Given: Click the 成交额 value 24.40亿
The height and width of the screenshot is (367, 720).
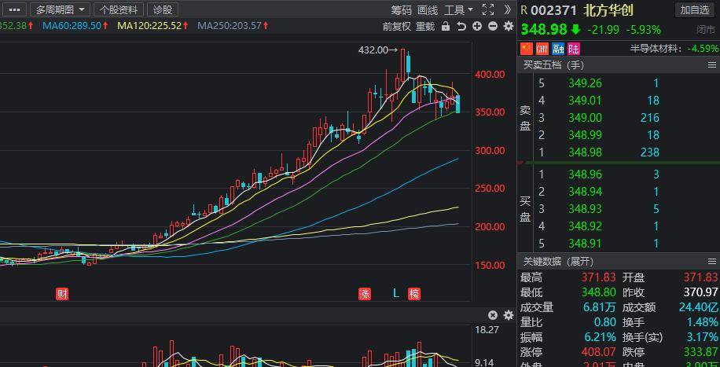Looking at the screenshot, I should pyautogui.click(x=697, y=307).
